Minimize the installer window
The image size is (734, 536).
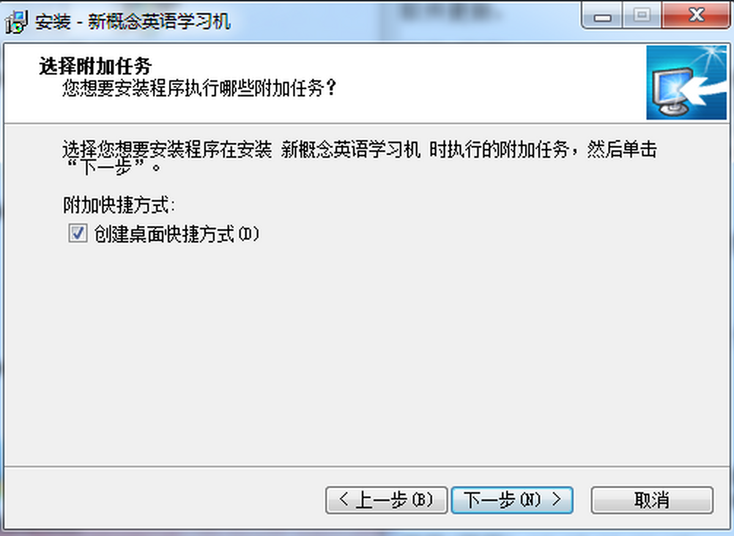pyautogui.click(x=604, y=15)
